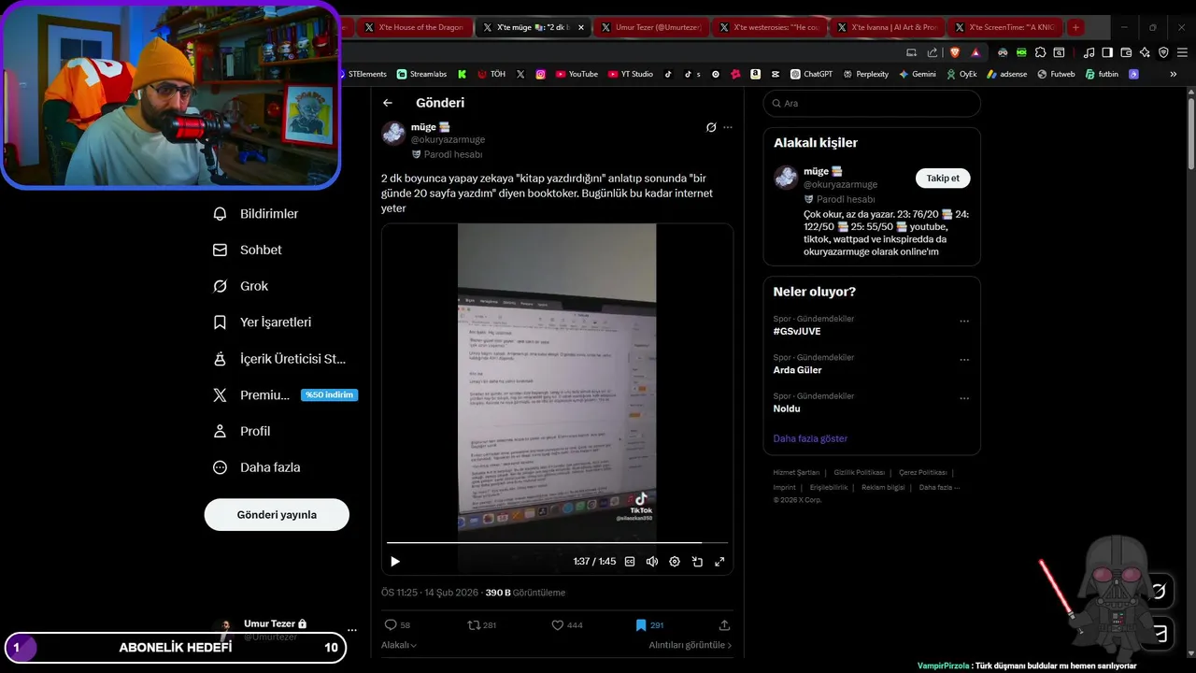Screen dimensions: 1196x673
Task: Open the YouTube bookmark
Action: [x=577, y=74]
